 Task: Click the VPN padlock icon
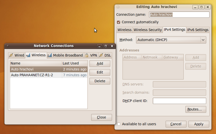(x=87, y=55)
